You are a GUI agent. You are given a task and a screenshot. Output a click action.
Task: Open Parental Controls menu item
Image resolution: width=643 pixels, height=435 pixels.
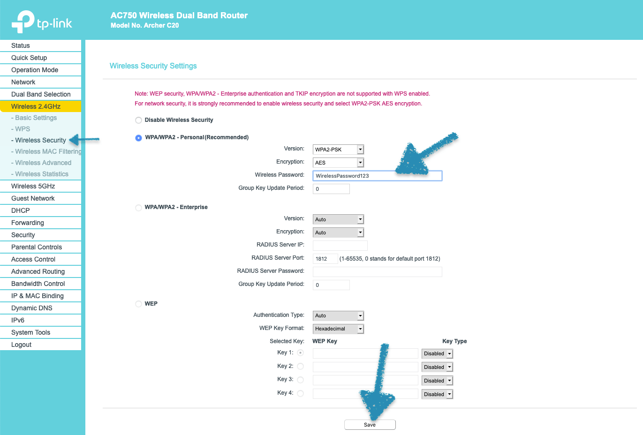pos(37,247)
